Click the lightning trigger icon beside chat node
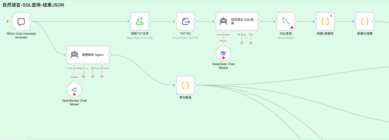This screenshot has height=140, width=389. tap(7, 21)
